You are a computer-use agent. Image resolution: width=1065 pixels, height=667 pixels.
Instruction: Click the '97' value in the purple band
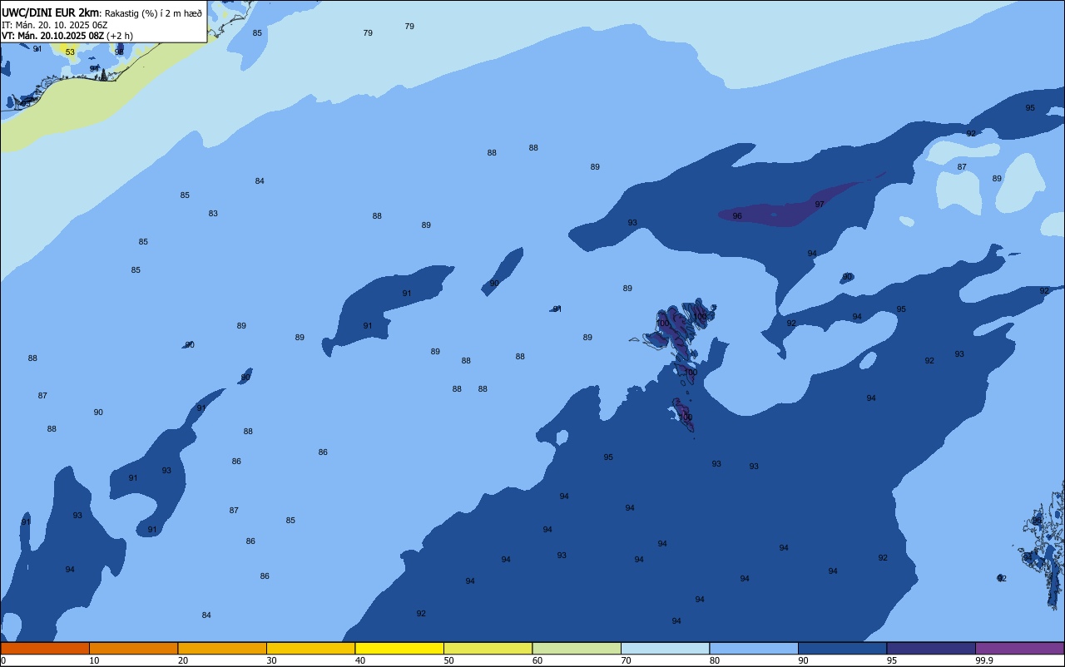click(x=820, y=205)
